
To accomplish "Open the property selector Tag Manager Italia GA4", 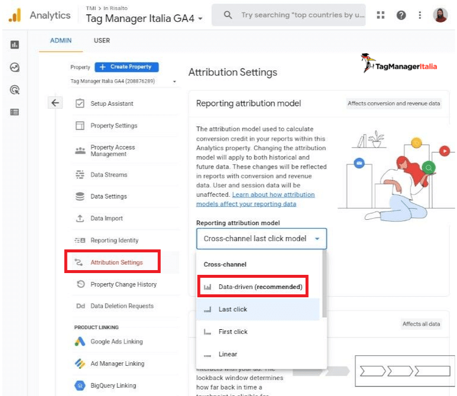I will (x=144, y=18).
